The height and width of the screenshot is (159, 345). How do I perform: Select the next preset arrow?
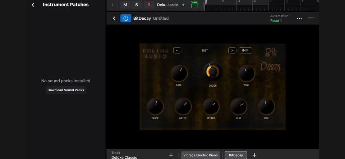[232, 50]
